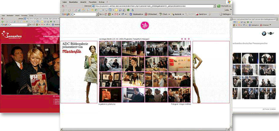Click the green round icon in center toolbar
This screenshot has width=279, height=131.
coord(128,10)
